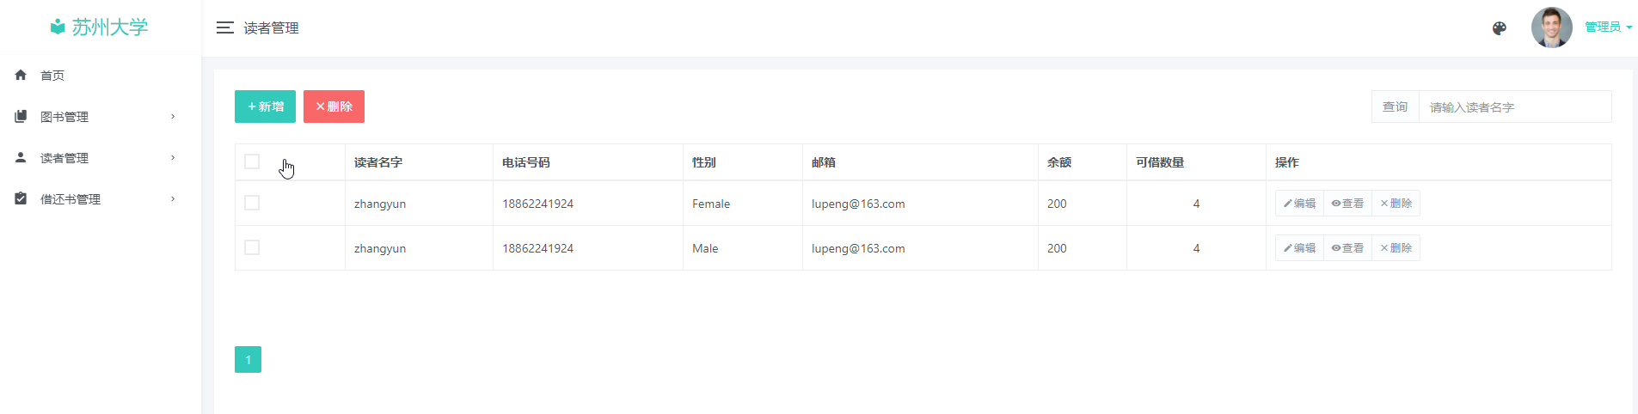Screen dimensions: 1638x414
Task: Click the reader name search field
Action: (1514, 107)
